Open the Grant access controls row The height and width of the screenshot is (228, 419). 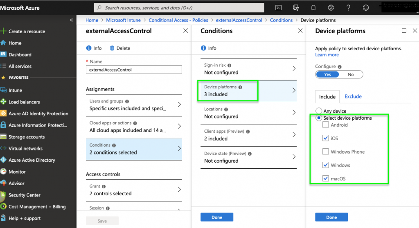coord(134,190)
